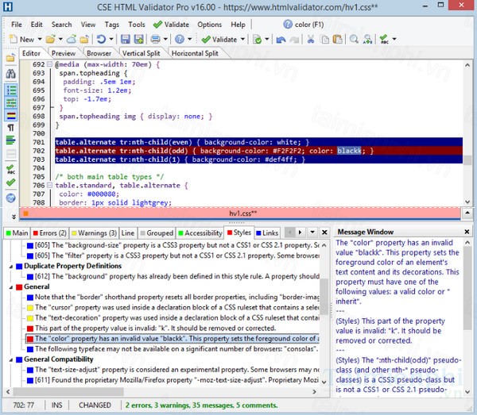Screen dimensions: 477x415
Task: Switch to the Browser tab
Action: (x=99, y=53)
